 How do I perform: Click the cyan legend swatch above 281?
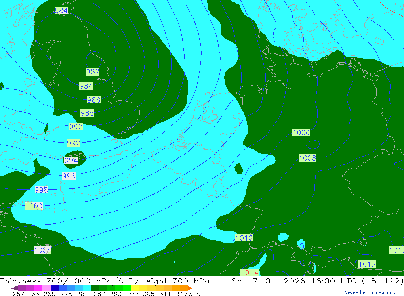point(87,288)
